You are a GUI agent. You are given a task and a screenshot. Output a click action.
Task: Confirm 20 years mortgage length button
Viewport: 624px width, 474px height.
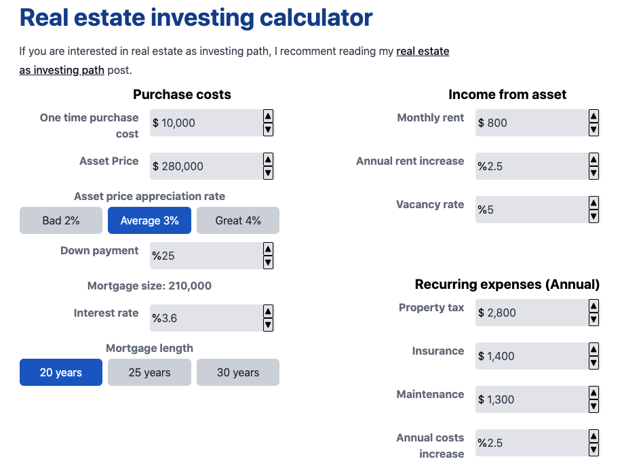point(60,372)
